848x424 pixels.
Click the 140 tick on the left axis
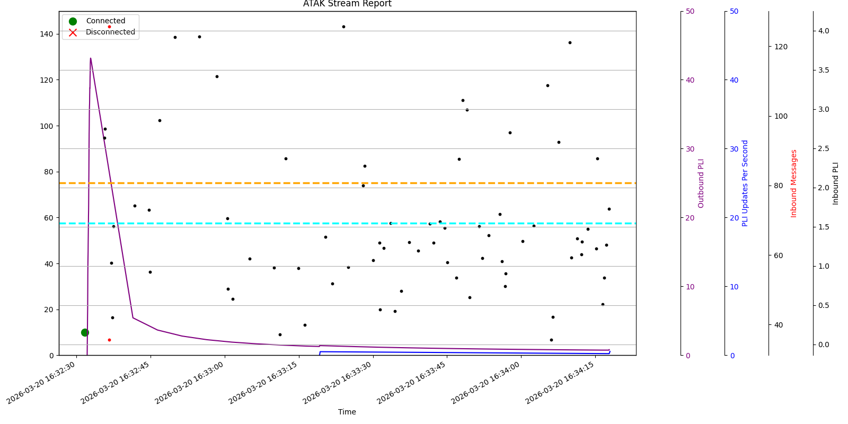point(47,34)
